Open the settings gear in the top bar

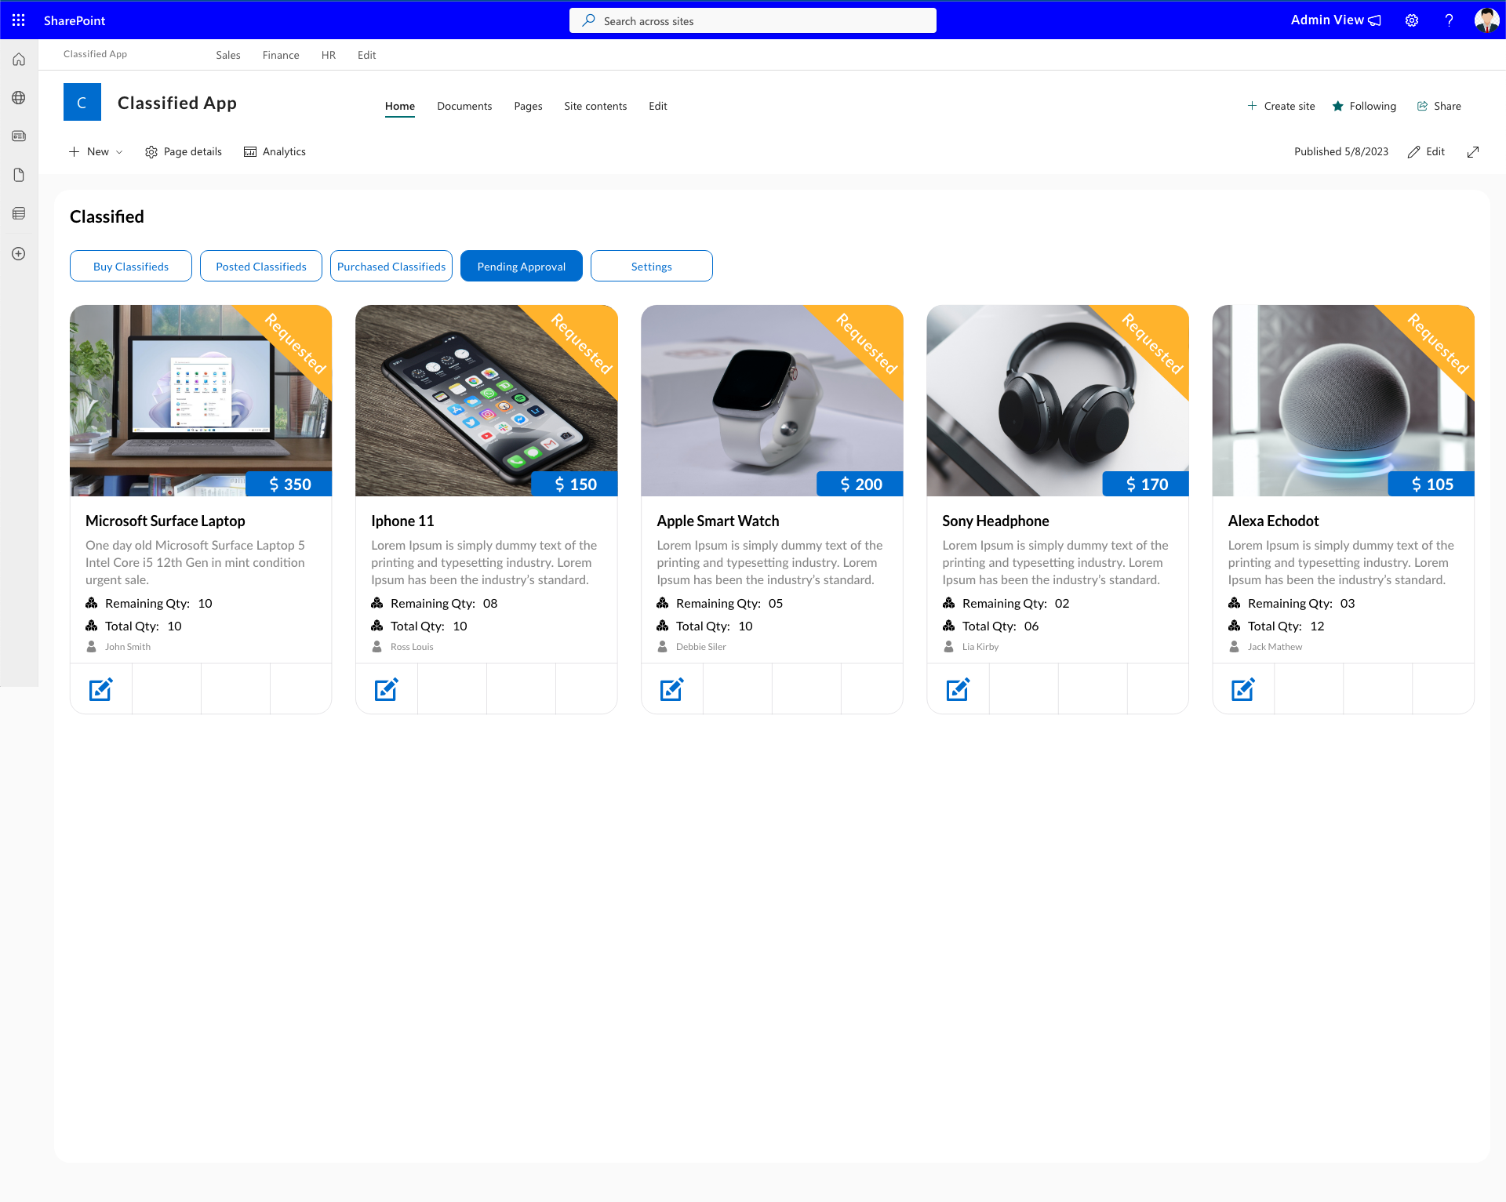pos(1412,20)
